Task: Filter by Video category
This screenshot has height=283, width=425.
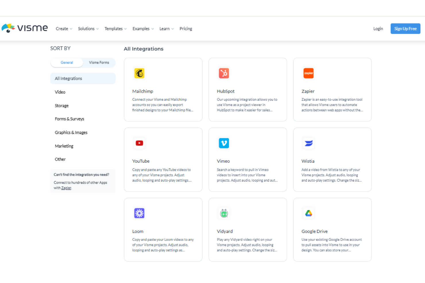Action: (x=60, y=92)
